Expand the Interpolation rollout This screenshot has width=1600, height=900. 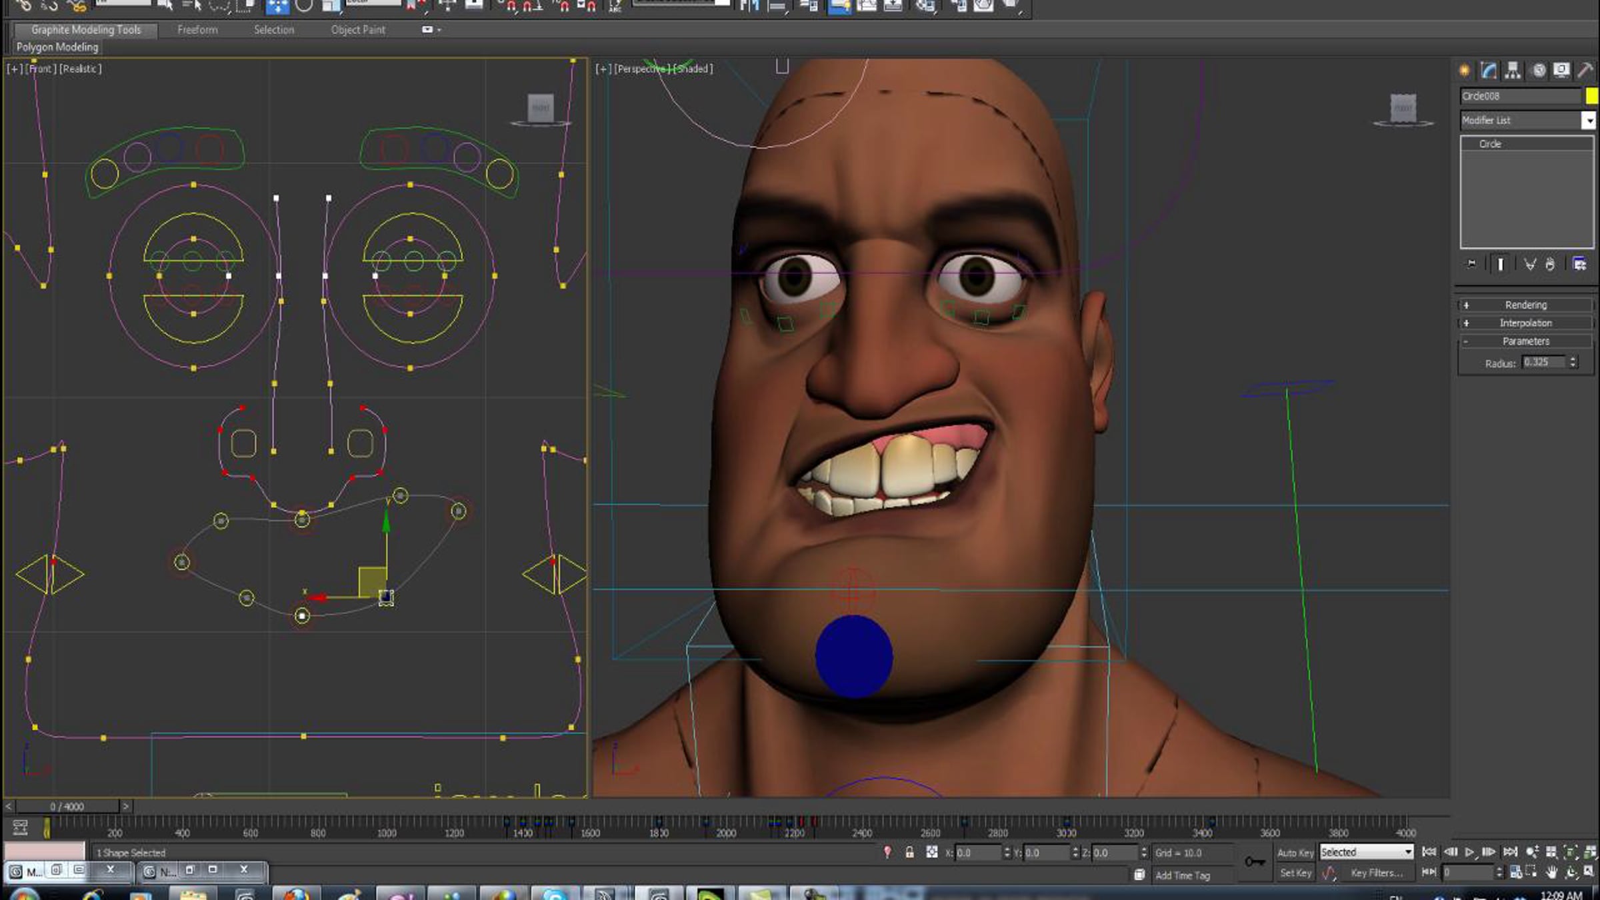pyautogui.click(x=1525, y=323)
